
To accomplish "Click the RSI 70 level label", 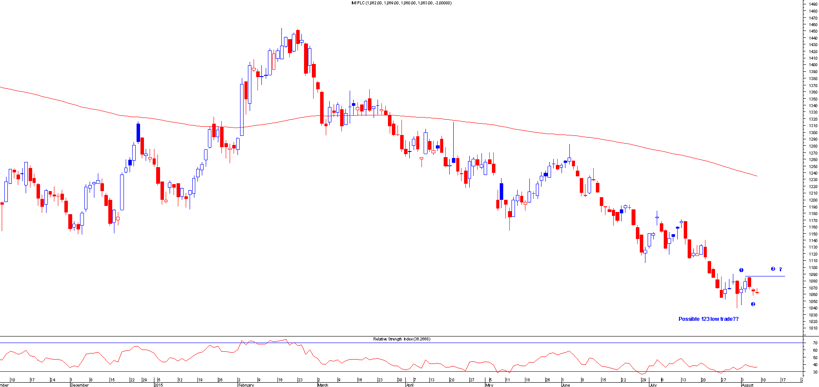I will [x=815, y=343].
